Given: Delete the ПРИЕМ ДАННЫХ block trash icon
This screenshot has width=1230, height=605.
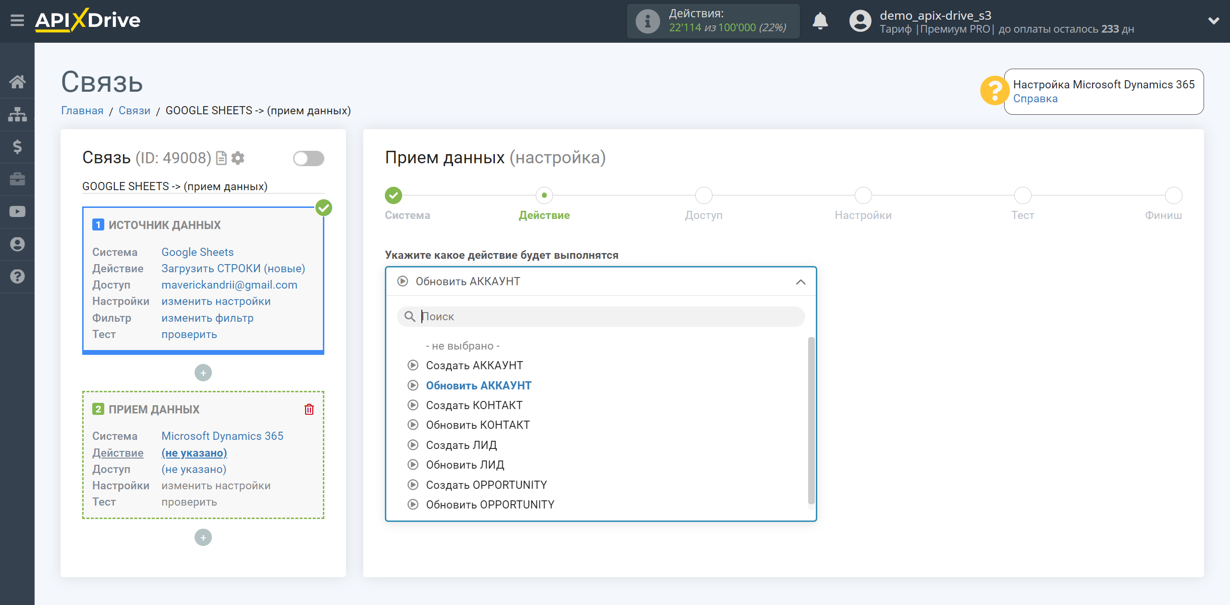Looking at the screenshot, I should 309,409.
